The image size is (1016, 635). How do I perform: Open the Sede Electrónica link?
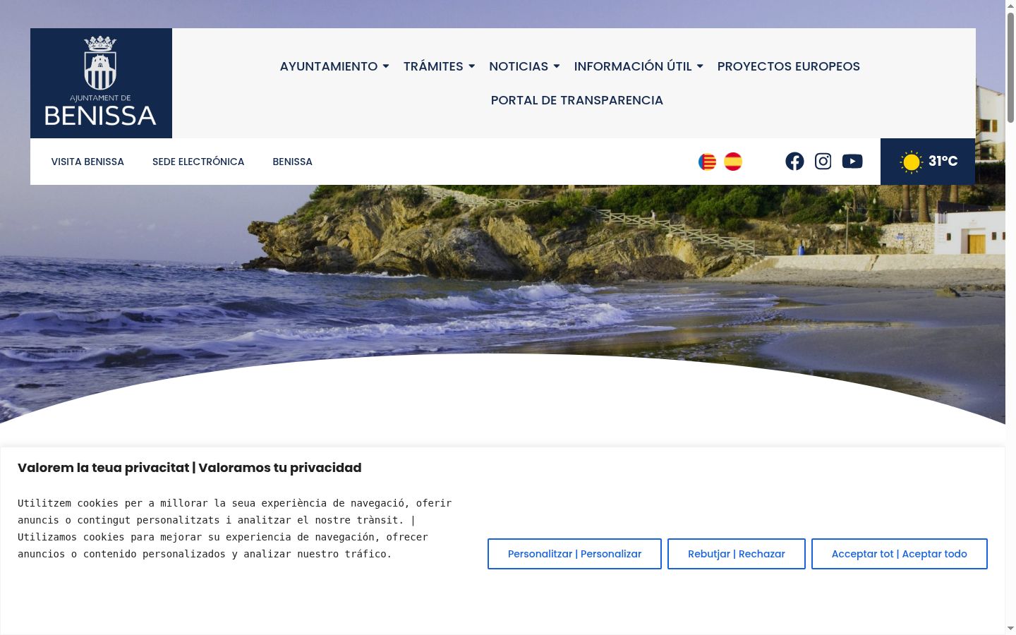[x=198, y=162]
